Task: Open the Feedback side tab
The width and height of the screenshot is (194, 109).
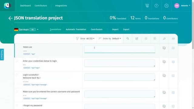Action: tap(2, 54)
